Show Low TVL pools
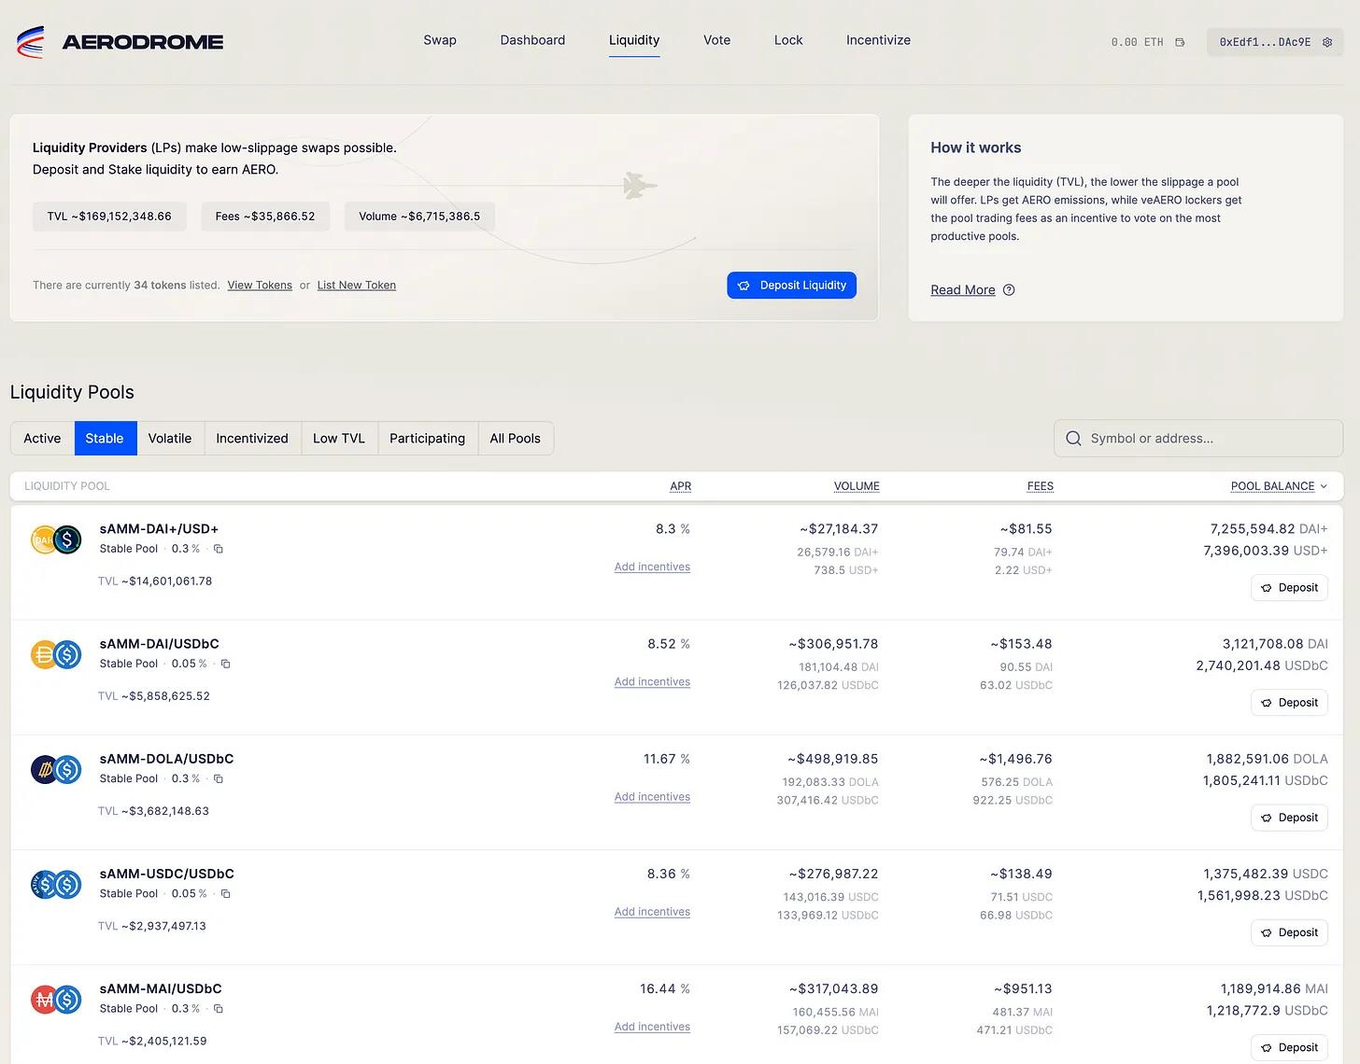Image resolution: width=1360 pixels, height=1064 pixels. point(339,439)
